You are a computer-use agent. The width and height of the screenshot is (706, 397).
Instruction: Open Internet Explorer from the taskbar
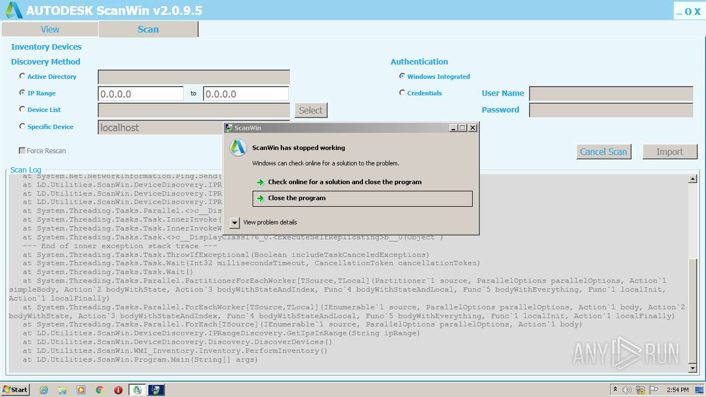[44, 390]
